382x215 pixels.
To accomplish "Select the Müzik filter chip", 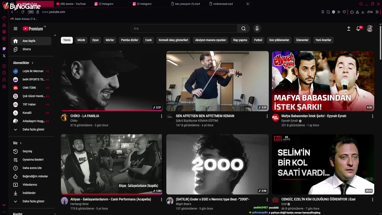I will click(81, 40).
